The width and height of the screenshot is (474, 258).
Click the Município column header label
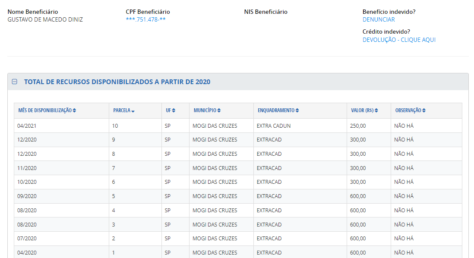click(204, 110)
